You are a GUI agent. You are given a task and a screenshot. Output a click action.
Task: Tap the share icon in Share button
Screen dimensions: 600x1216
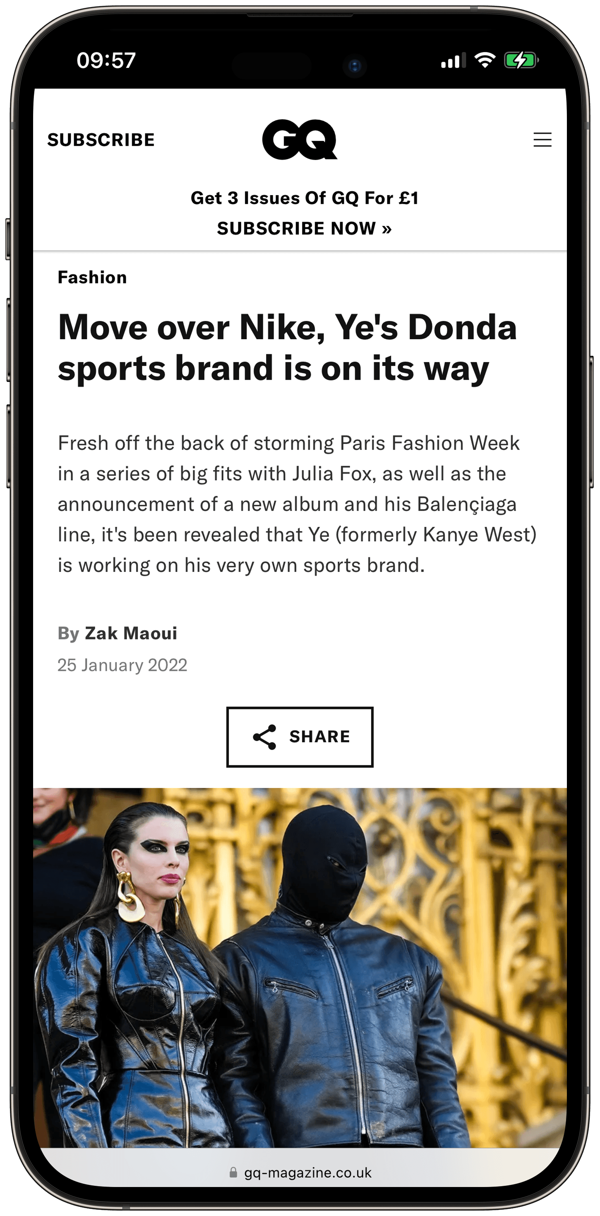tap(265, 737)
